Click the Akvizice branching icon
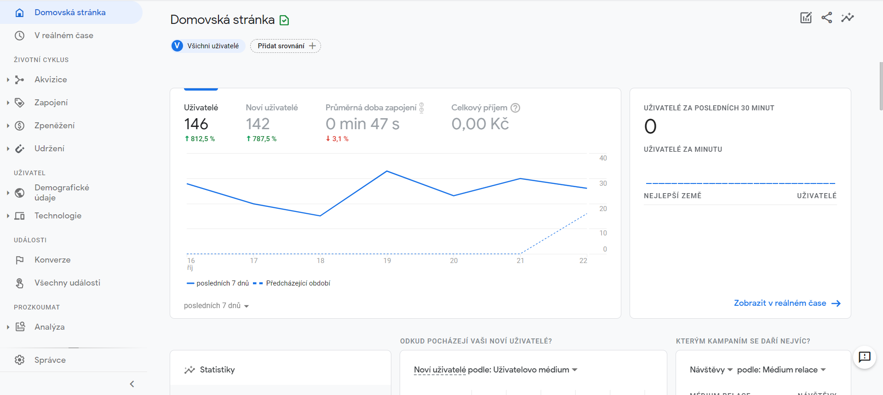This screenshot has width=883, height=395. (19, 80)
